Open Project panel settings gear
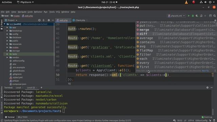Screen dimensions: 217x122 (48, 20)
